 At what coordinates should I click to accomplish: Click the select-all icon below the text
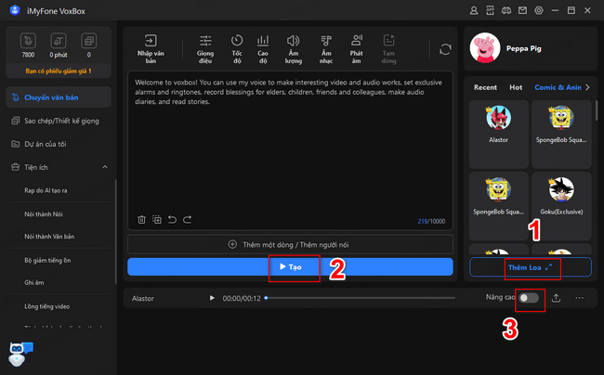[157, 220]
